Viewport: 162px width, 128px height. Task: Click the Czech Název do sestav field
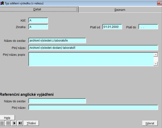57,41
